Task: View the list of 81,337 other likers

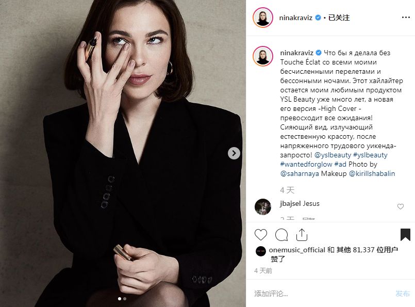Action: tap(367, 250)
